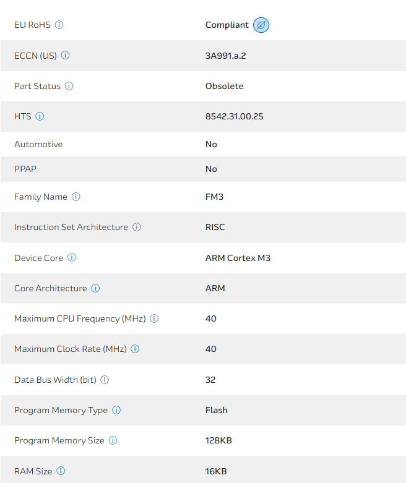
Task: Click the info icon beside Family Name
Action: coord(76,197)
